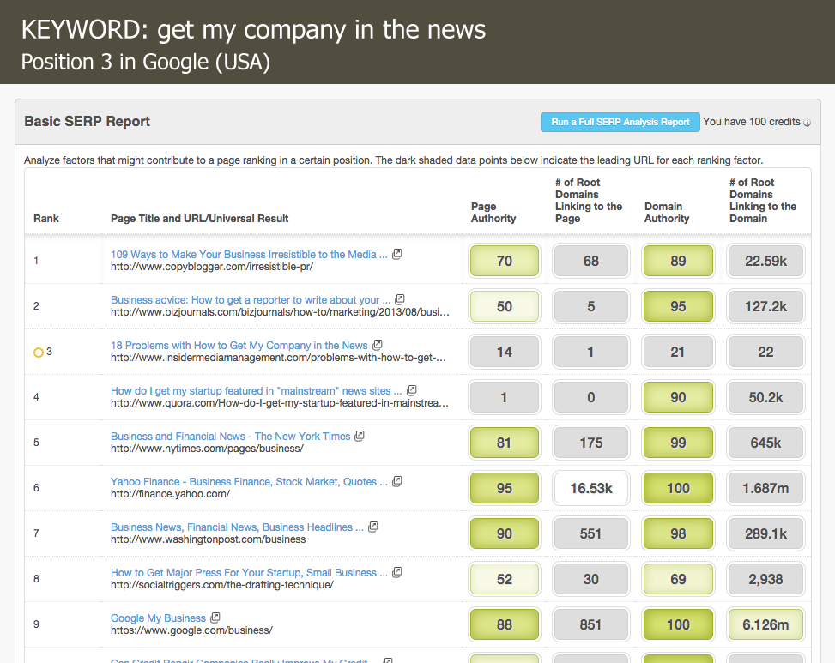Viewport: 835px width, 663px height.
Task: Open 'Google My Business' link
Action: [x=158, y=618]
